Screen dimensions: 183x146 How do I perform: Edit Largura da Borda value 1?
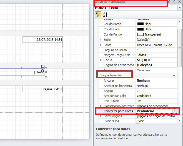(x=156, y=50)
